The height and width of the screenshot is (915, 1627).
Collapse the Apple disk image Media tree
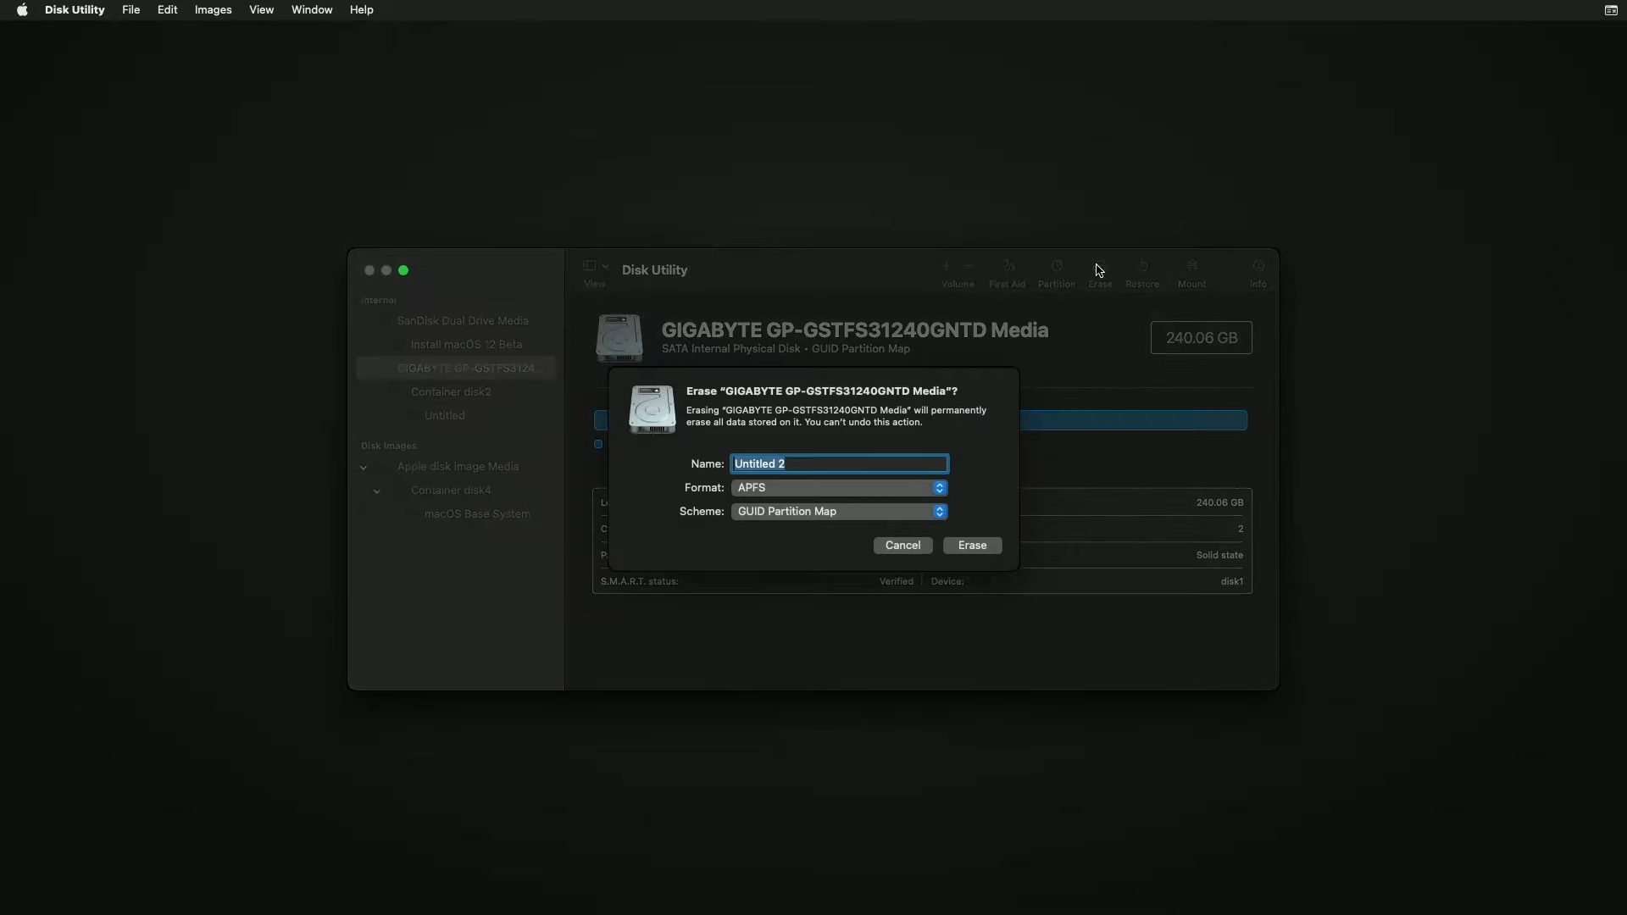pos(364,468)
